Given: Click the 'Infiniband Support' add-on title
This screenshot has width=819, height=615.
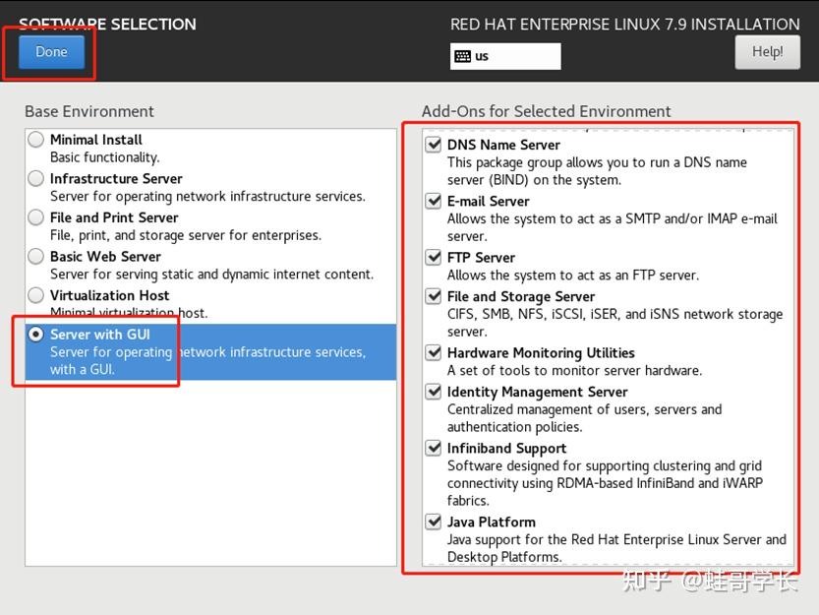Looking at the screenshot, I should (506, 449).
